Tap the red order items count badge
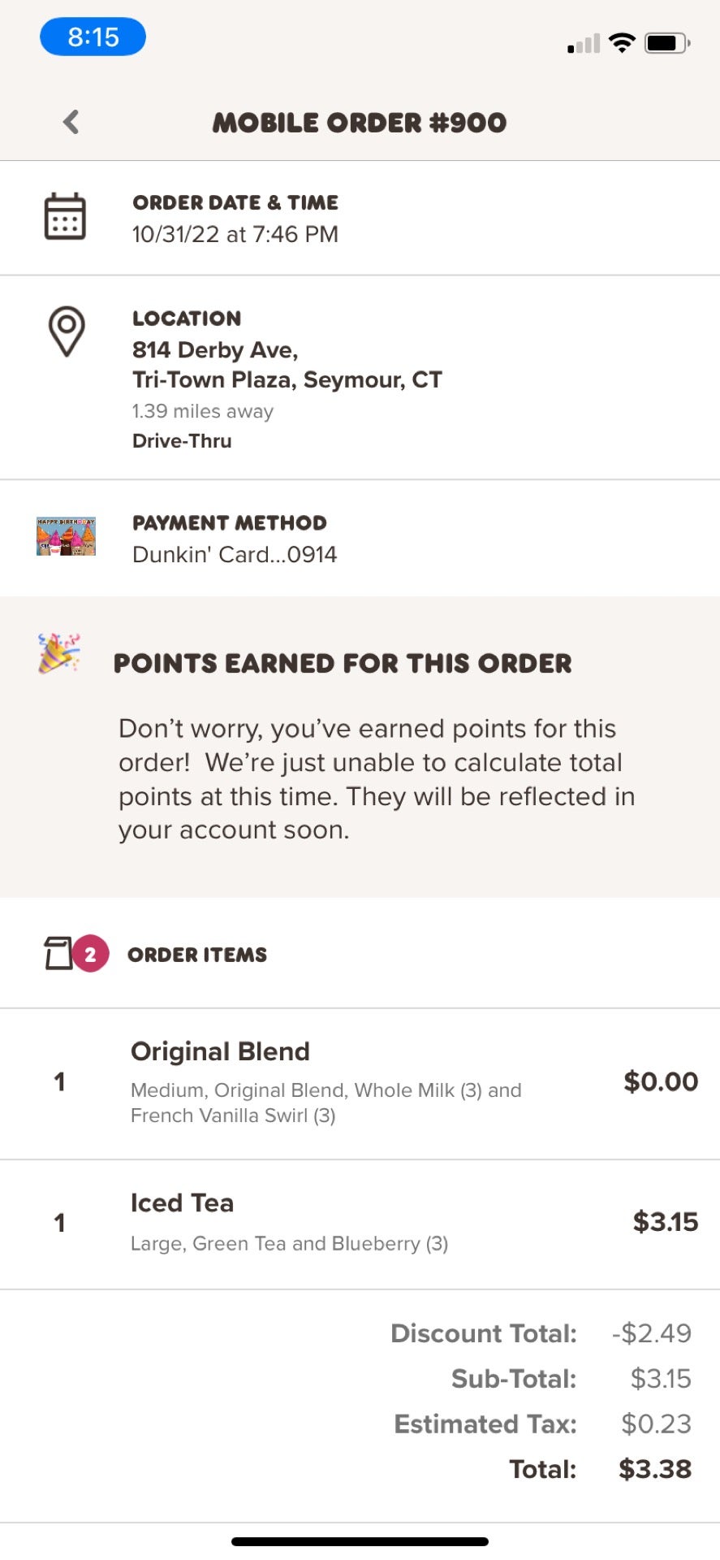720x1560 pixels. coord(91,954)
